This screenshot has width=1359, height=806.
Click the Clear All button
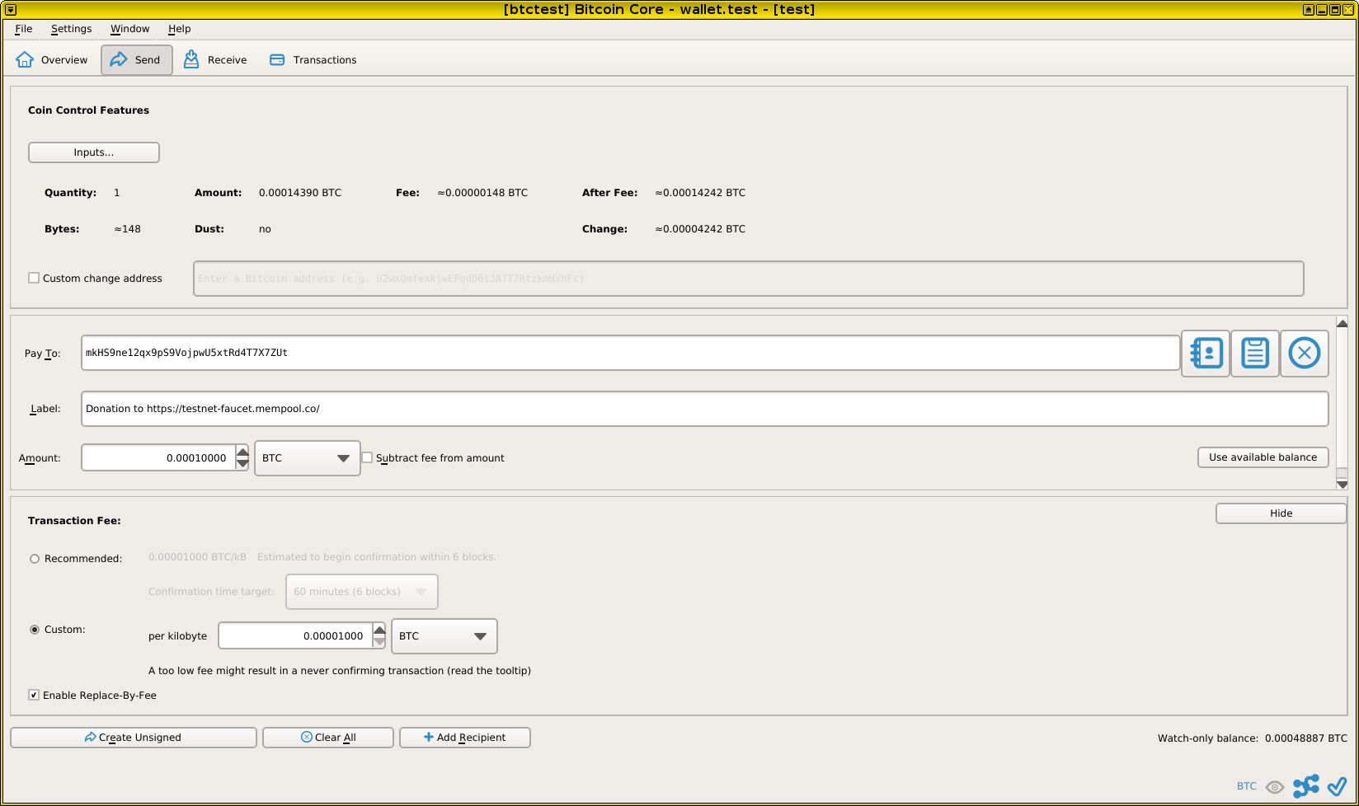[328, 738]
